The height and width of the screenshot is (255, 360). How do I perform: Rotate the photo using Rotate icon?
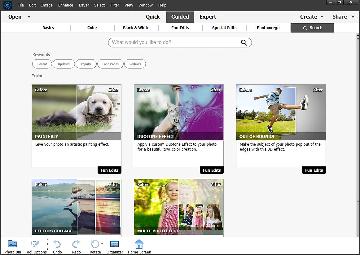pyautogui.click(x=95, y=244)
